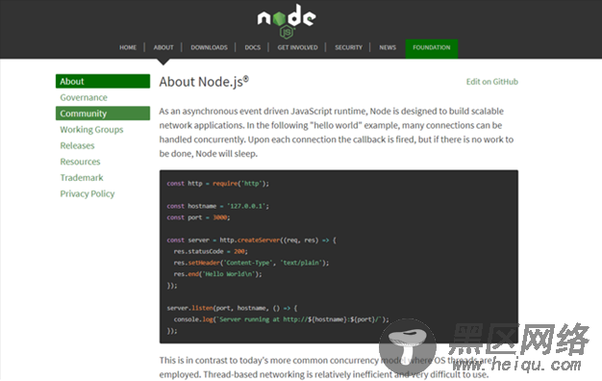Click the Edit on GitHub link
The width and height of the screenshot is (602, 381).
click(492, 82)
